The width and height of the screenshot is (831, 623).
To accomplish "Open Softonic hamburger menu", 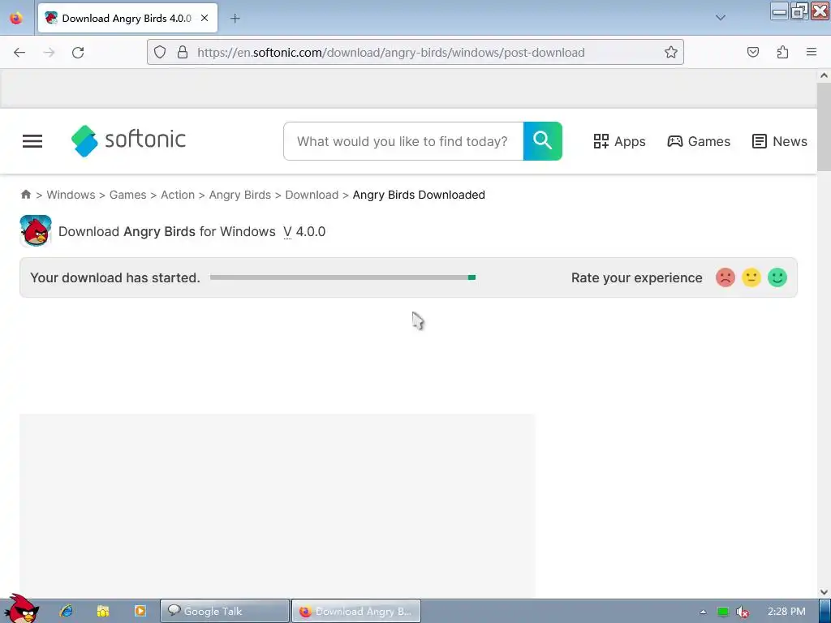I will coord(32,141).
